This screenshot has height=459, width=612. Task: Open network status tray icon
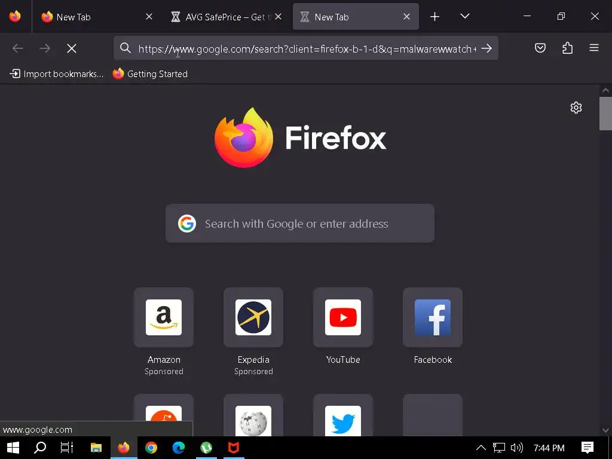click(x=499, y=448)
